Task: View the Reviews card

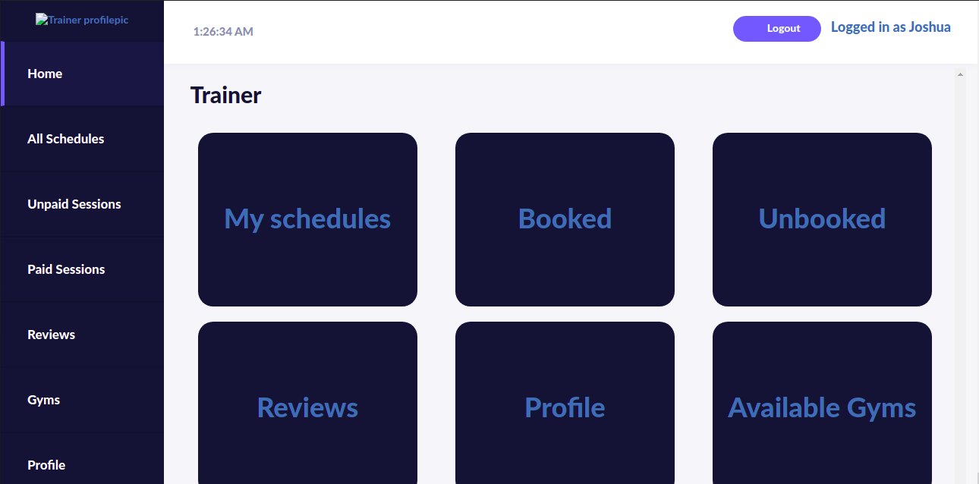Action: tap(307, 407)
